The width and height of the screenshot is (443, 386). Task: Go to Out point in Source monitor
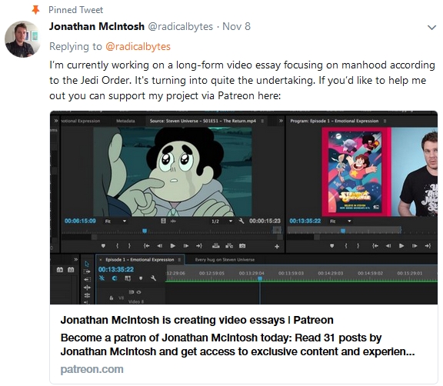[199, 246]
